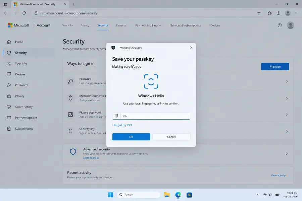Open Order history in the sidebar
Screen dimensions: 302x201
pyautogui.click(x=29, y=107)
